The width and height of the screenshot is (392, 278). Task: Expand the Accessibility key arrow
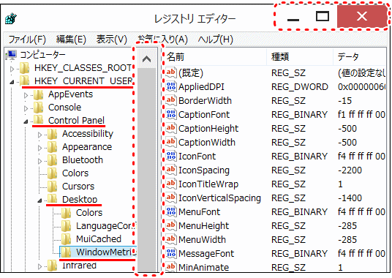39,135
